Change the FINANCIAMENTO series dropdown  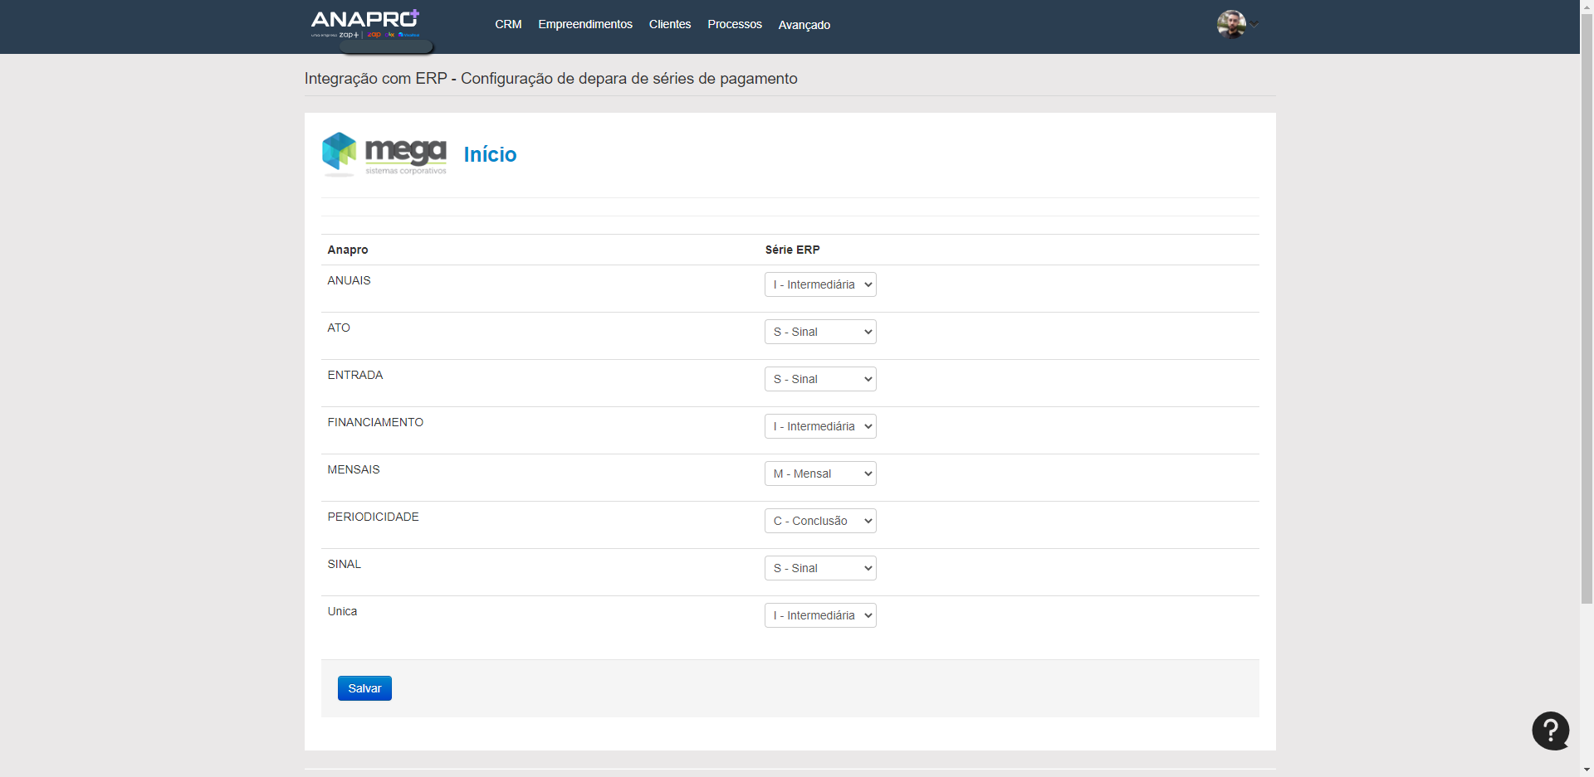click(820, 426)
